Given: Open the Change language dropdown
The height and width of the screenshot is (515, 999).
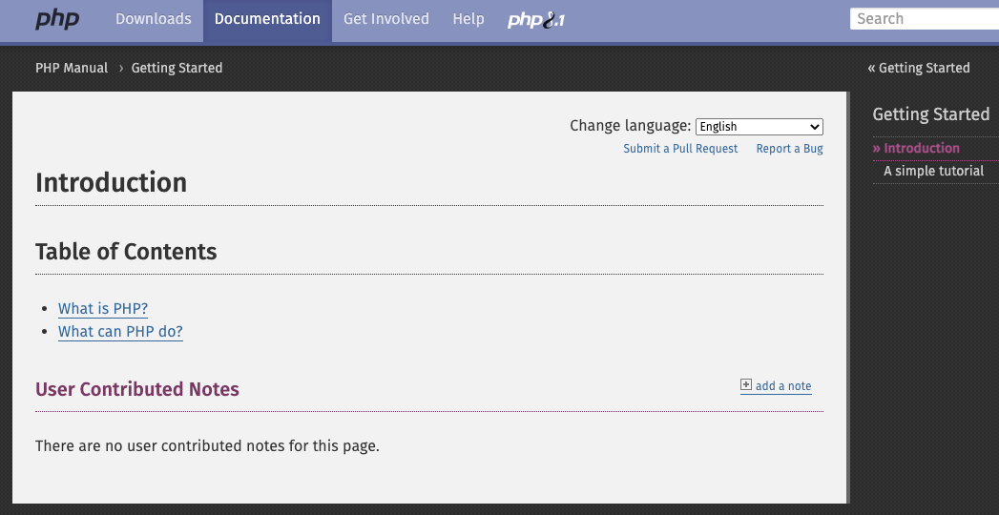Looking at the screenshot, I should [760, 127].
